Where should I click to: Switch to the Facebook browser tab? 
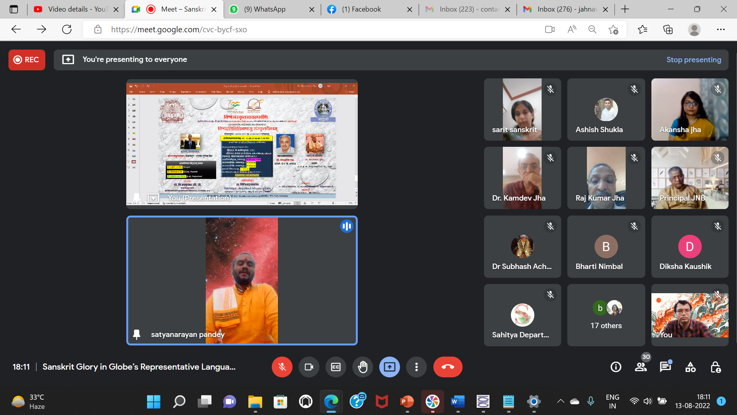click(362, 9)
